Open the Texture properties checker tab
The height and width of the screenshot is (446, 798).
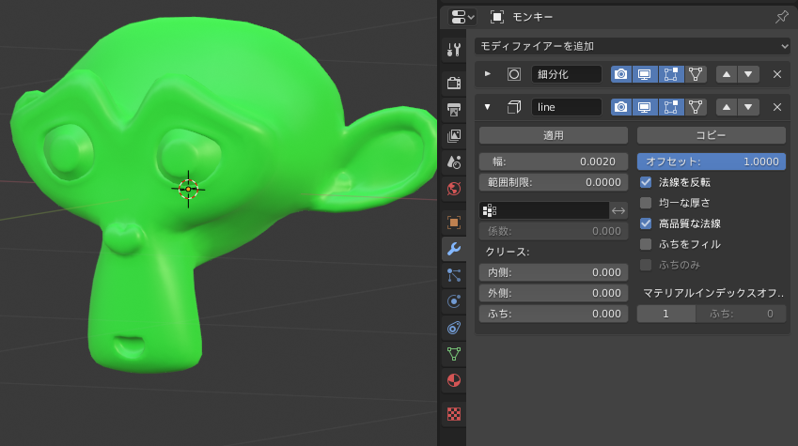pos(453,414)
